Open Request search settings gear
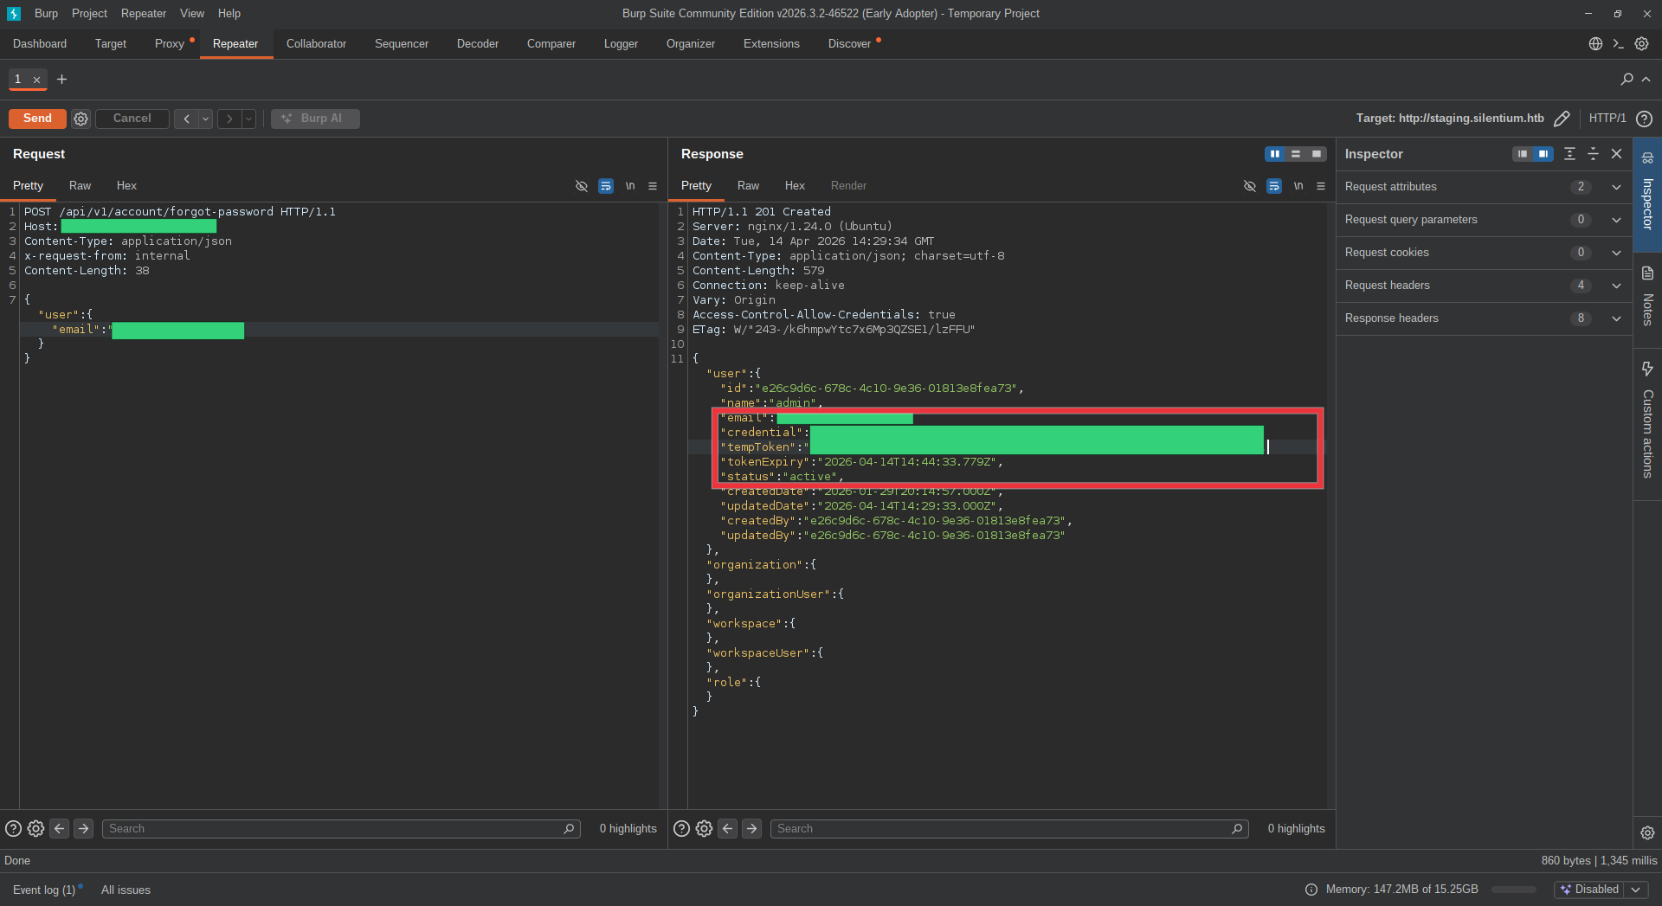This screenshot has width=1662, height=906. point(35,829)
